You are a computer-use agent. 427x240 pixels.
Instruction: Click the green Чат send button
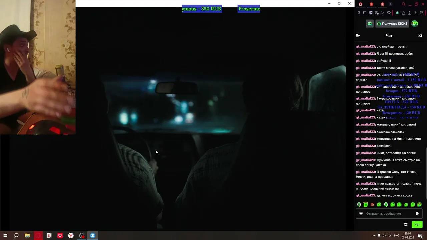(417, 225)
